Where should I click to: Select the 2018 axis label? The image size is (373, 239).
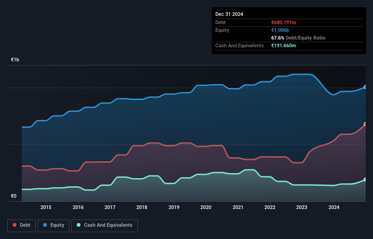pyautogui.click(x=142, y=207)
